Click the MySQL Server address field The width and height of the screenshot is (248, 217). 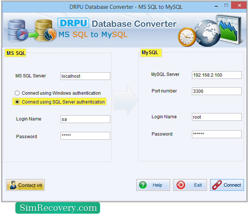click(217, 75)
